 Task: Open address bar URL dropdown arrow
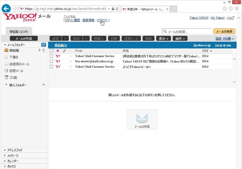coord(109,9)
